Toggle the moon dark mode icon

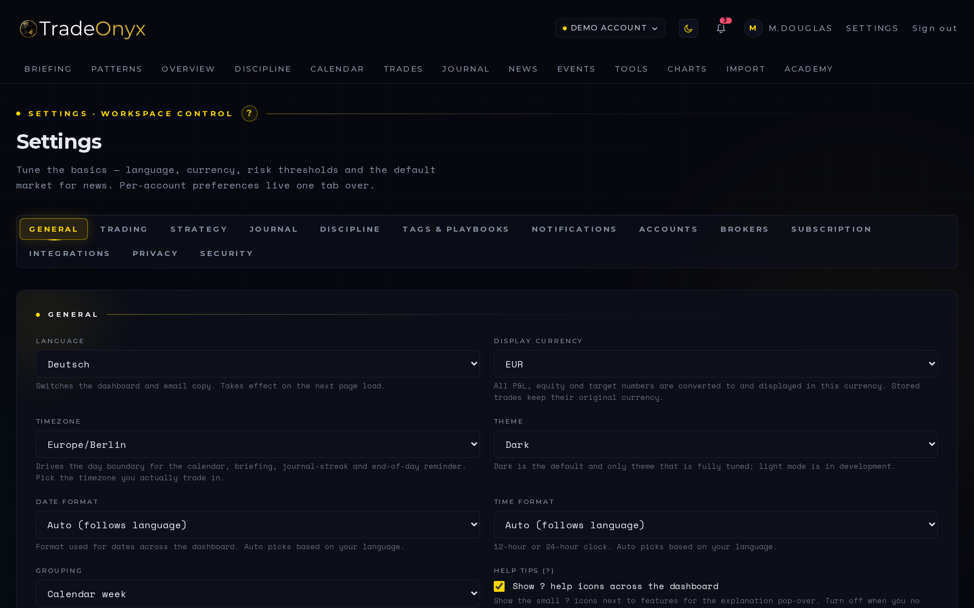pos(688,29)
